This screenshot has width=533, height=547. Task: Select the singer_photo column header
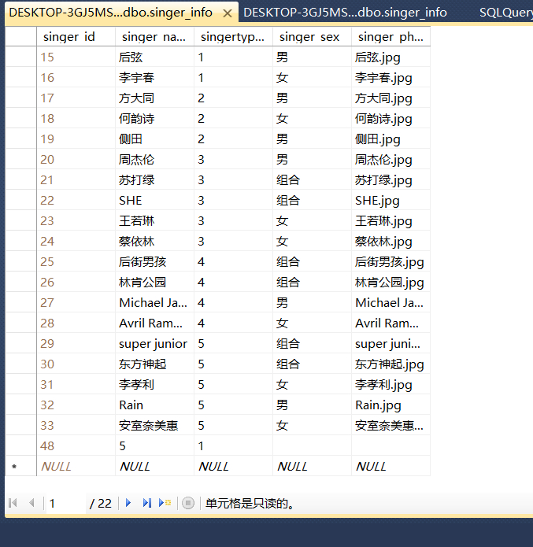391,37
